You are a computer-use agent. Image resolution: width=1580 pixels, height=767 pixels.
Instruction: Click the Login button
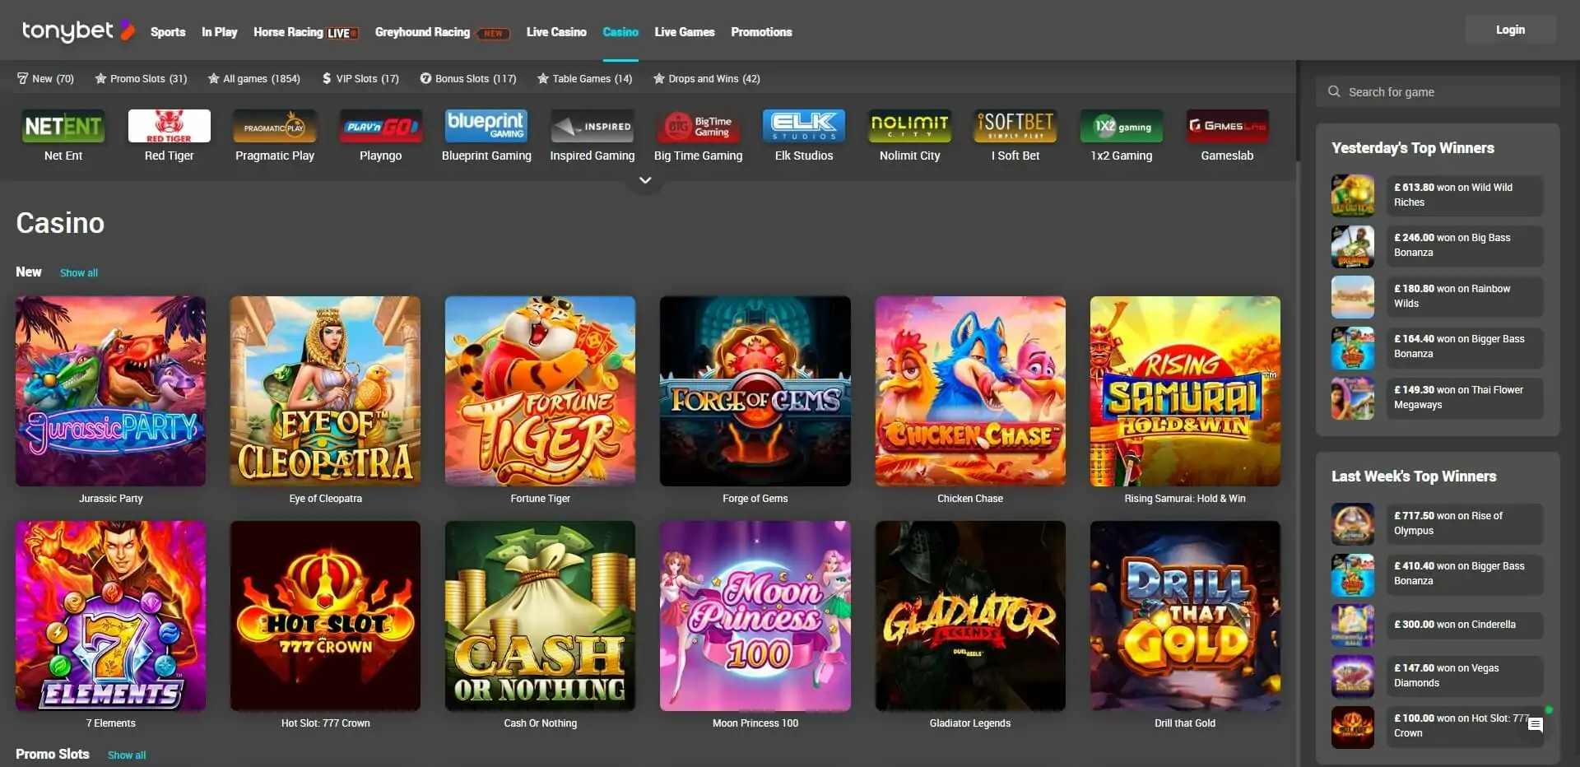1509,29
